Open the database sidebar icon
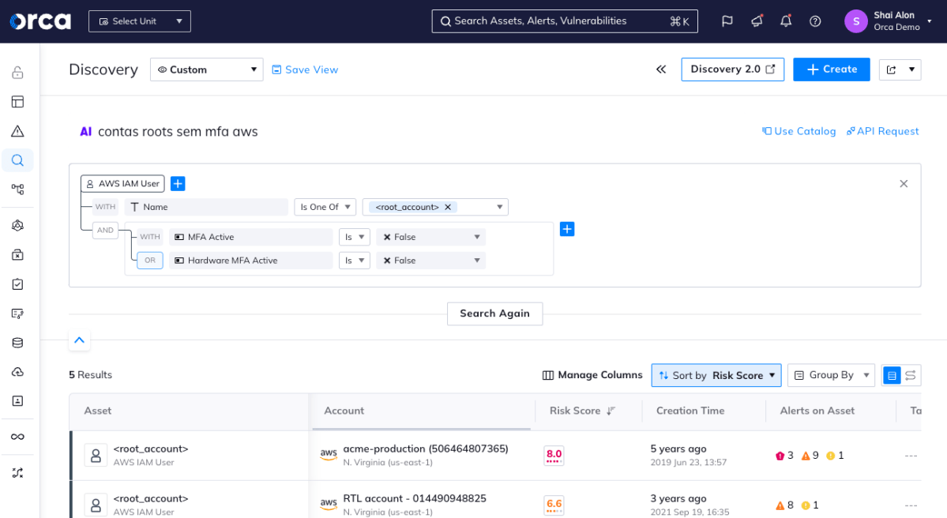This screenshot has width=947, height=518. tap(17, 343)
